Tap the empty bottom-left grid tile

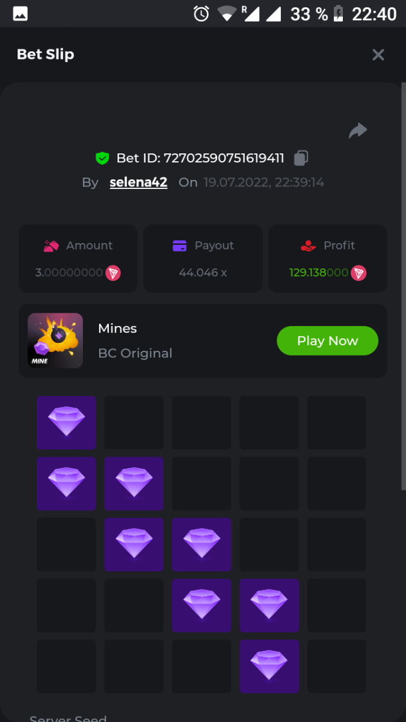pos(66,666)
